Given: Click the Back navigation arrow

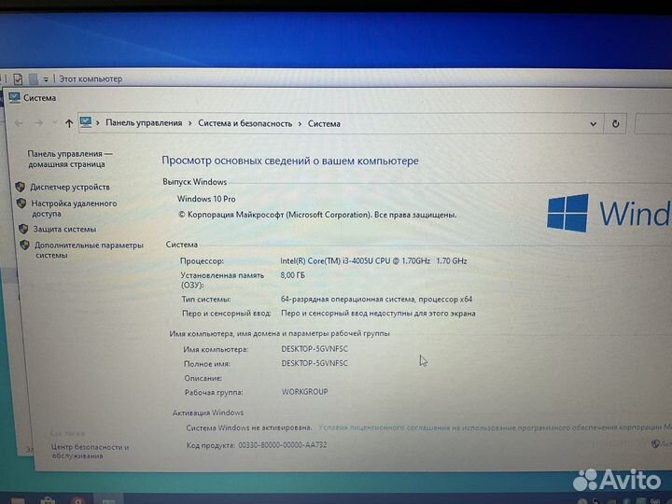Looking at the screenshot, I should pyautogui.click(x=19, y=123).
